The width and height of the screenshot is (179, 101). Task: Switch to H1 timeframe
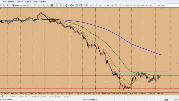coord(147,5)
